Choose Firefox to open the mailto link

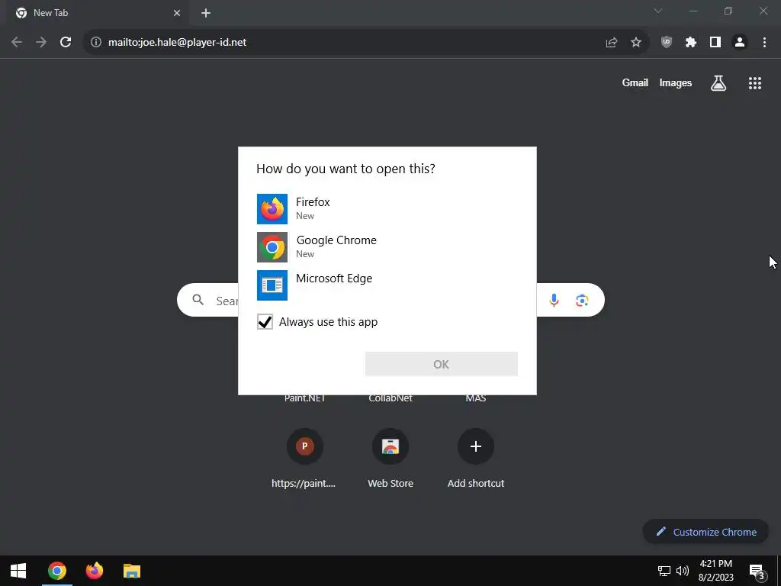(387, 209)
